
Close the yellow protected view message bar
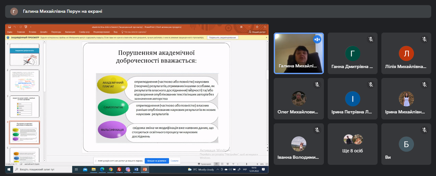click(x=267, y=37)
